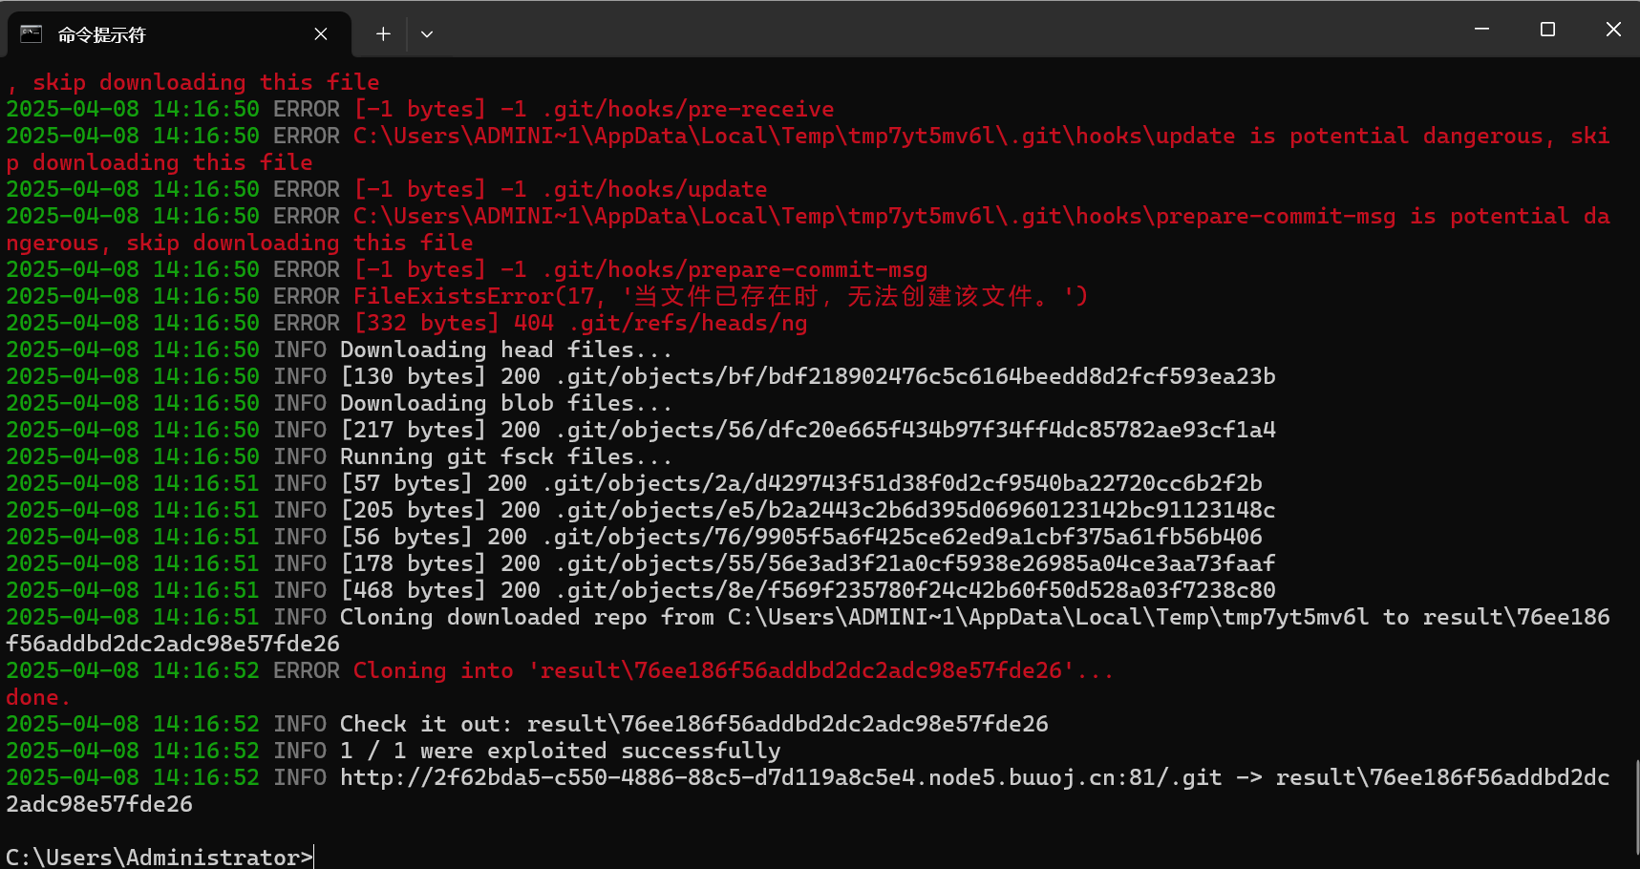Click the FileExistsError error message
1640x869 pixels.
tap(720, 296)
